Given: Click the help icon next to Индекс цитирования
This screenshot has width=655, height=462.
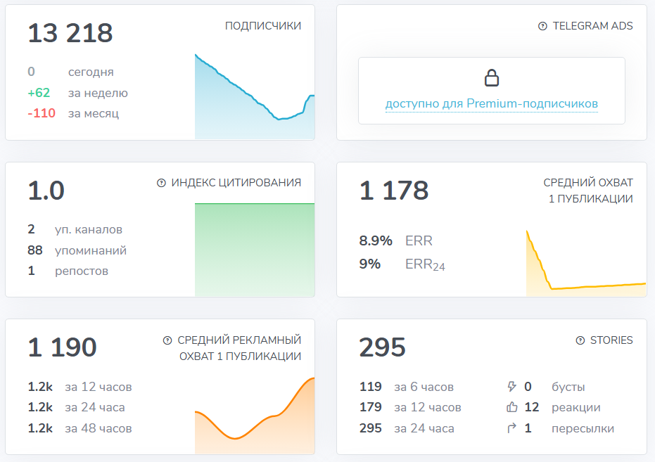Looking at the screenshot, I should pos(161,183).
